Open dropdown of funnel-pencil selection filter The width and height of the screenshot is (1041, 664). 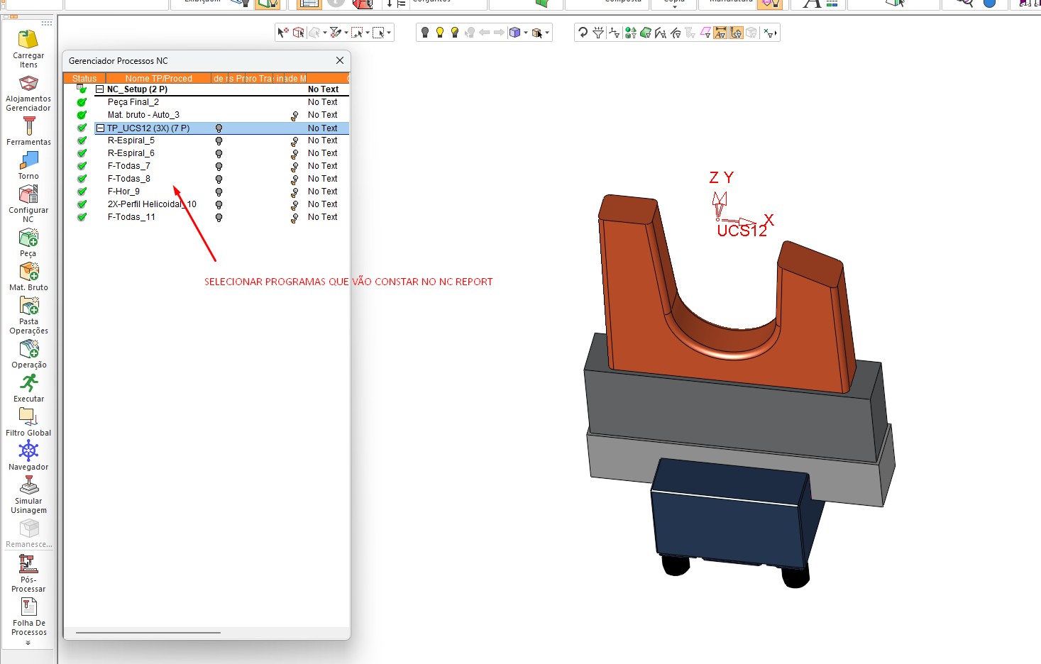click(x=346, y=33)
